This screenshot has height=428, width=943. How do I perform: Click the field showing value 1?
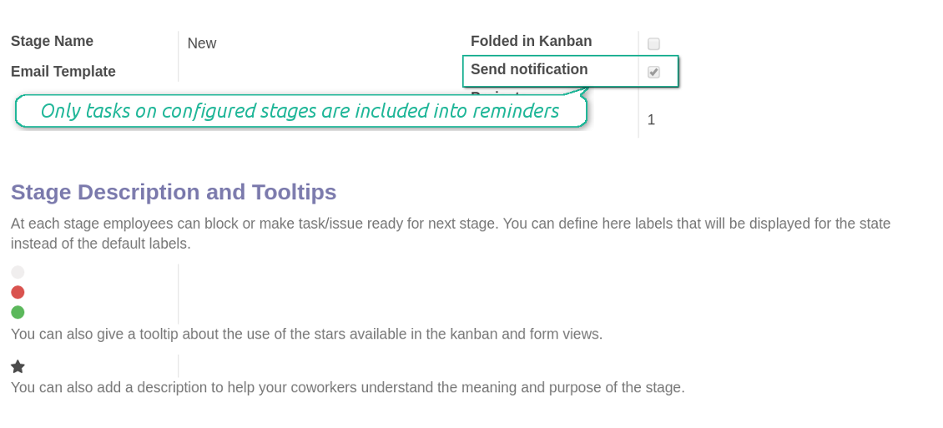pos(651,120)
